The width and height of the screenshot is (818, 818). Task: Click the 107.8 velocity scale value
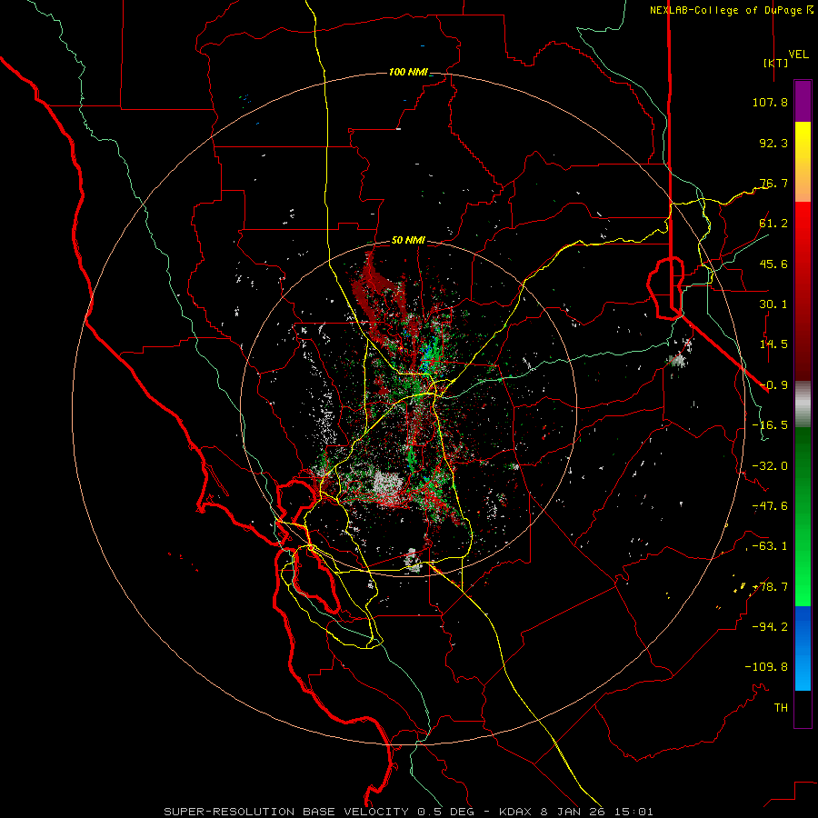click(770, 102)
